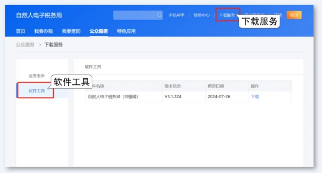
Task: Click the 更新日期 column header
Action: tap(216, 86)
